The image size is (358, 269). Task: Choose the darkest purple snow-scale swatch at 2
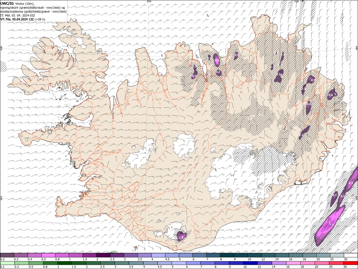103,255
